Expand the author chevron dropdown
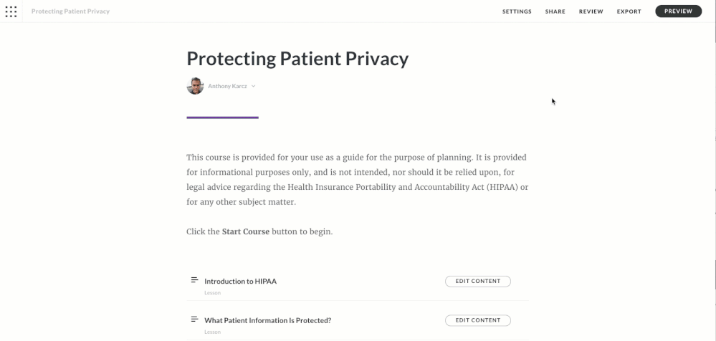716x341 pixels. tap(254, 86)
